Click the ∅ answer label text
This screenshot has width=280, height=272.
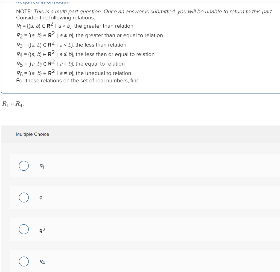click(x=40, y=197)
